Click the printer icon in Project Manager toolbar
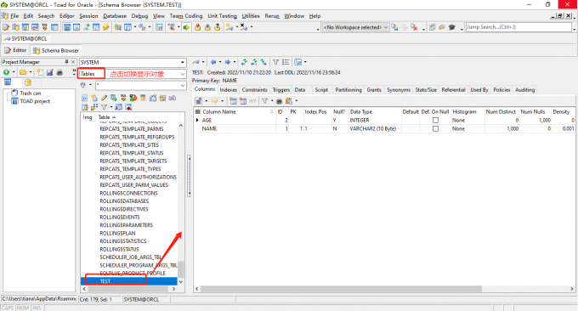 click(59, 72)
